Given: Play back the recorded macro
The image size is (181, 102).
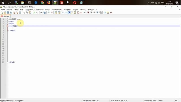Looking at the screenshot, I should (94, 12).
